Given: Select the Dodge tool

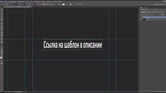Looking at the screenshot, I should click(2, 40).
